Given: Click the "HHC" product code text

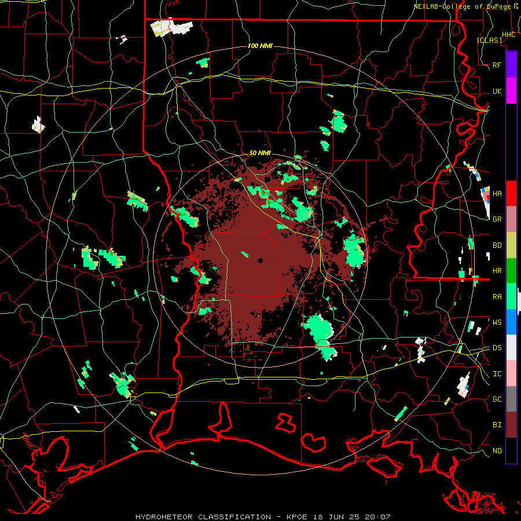Looking at the screenshot, I should (x=508, y=35).
